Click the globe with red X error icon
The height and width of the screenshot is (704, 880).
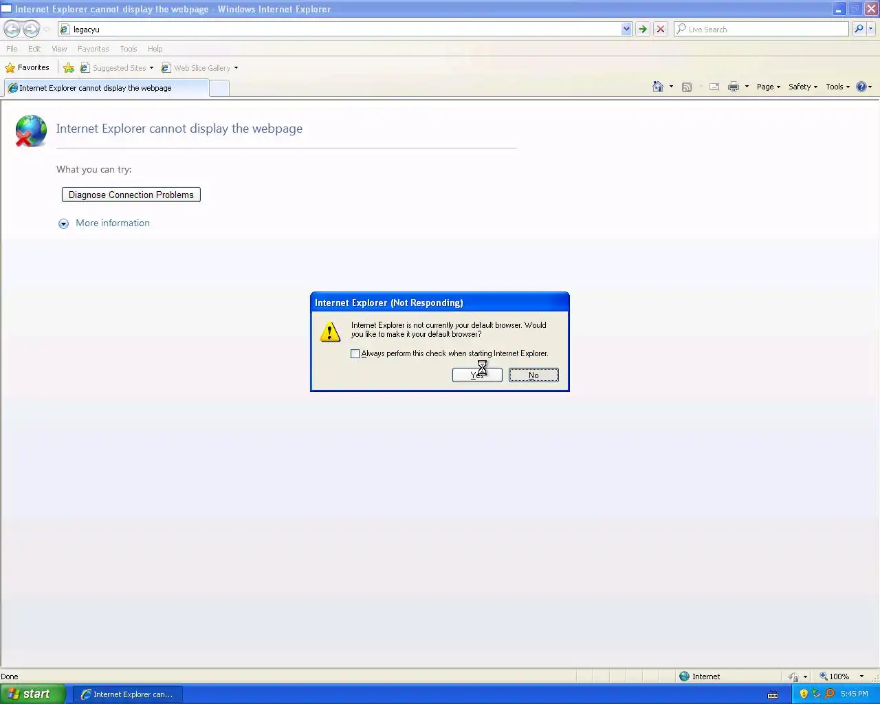[31, 131]
